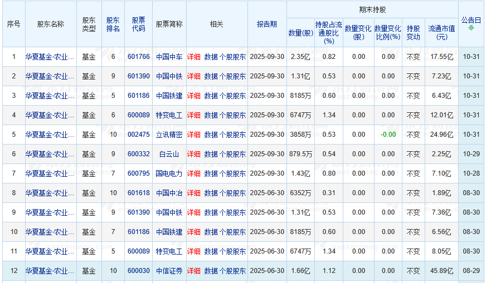Click 数量变化(股) column header
Viewport: 486px width, 283px height.
[x=358, y=33]
